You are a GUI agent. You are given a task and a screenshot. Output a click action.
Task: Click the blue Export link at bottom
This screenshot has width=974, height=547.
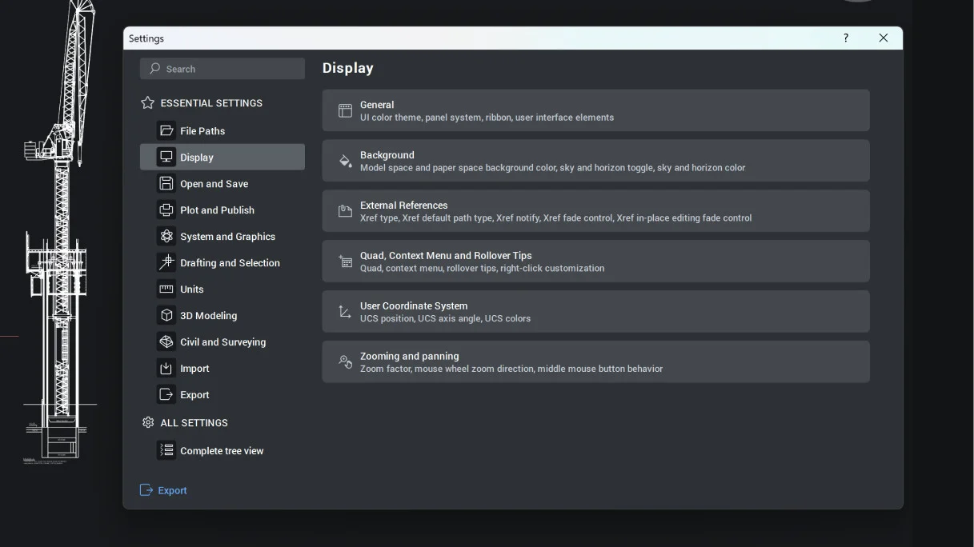(x=163, y=490)
